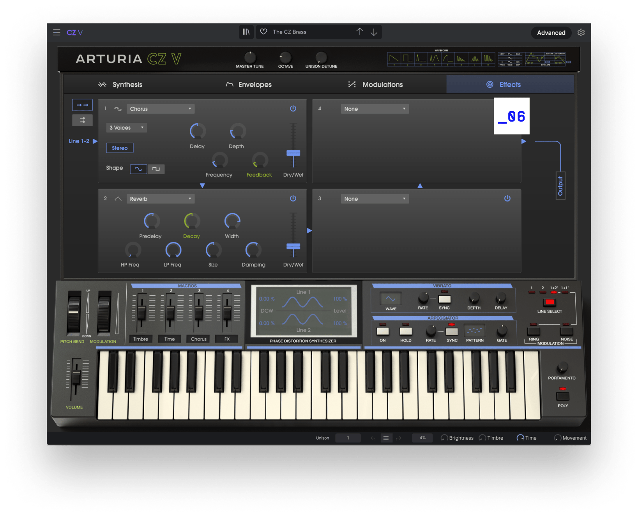
Task: Click the VOLUME slider
Action: 76,377
